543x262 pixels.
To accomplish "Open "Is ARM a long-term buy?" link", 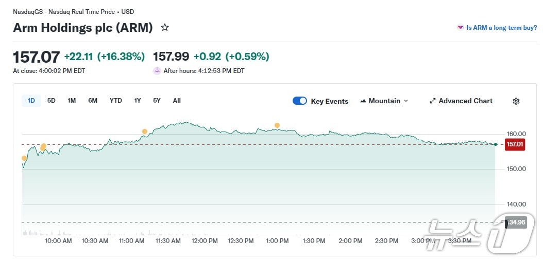I will click(x=501, y=28).
